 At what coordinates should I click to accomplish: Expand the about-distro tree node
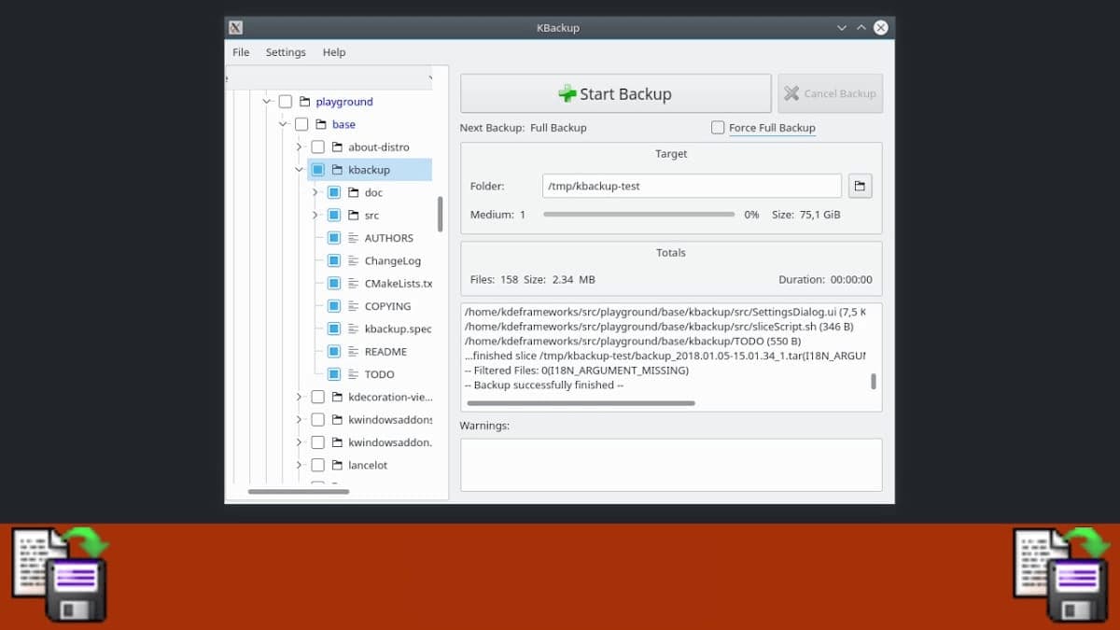coord(300,147)
